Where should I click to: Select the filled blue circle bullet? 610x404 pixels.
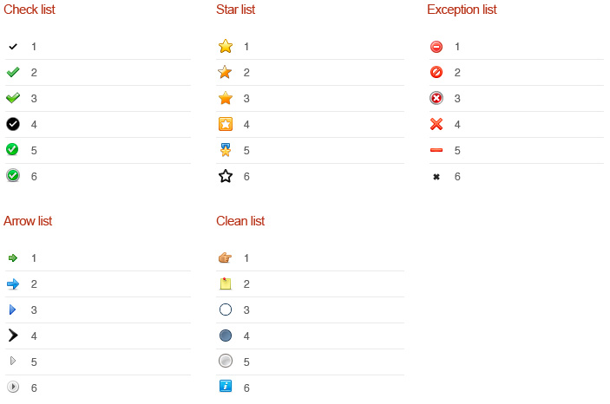click(x=226, y=336)
